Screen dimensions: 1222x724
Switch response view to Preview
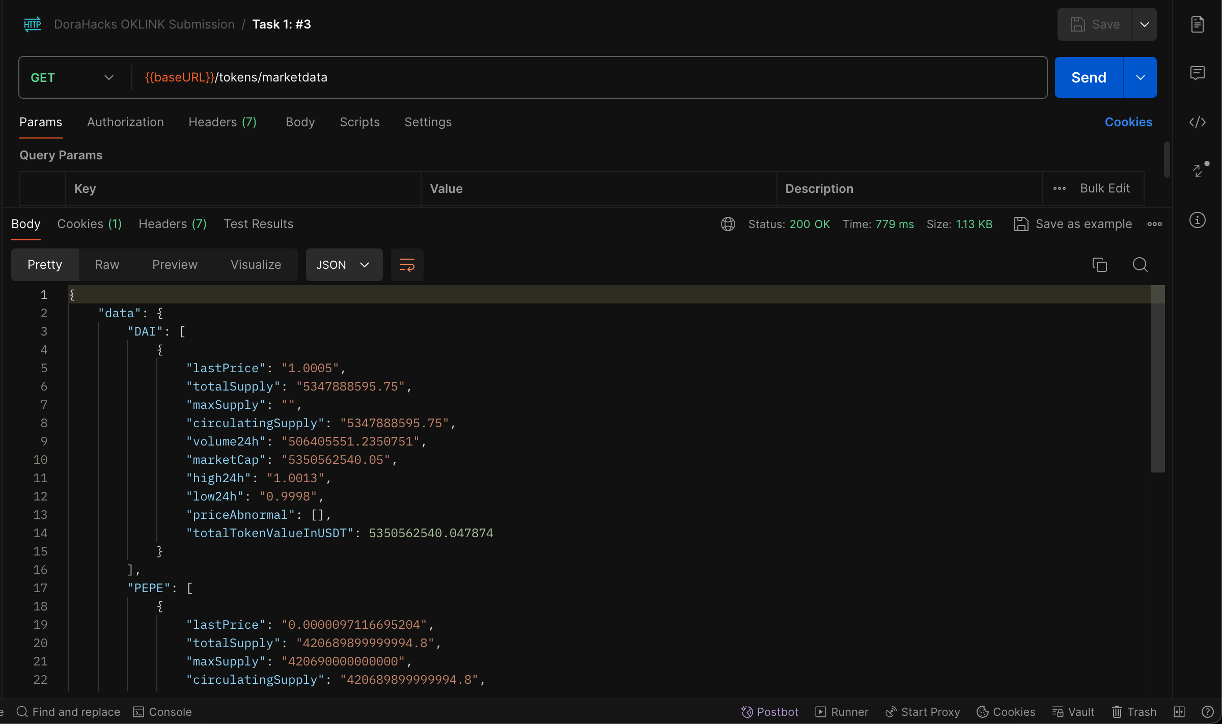click(x=175, y=265)
